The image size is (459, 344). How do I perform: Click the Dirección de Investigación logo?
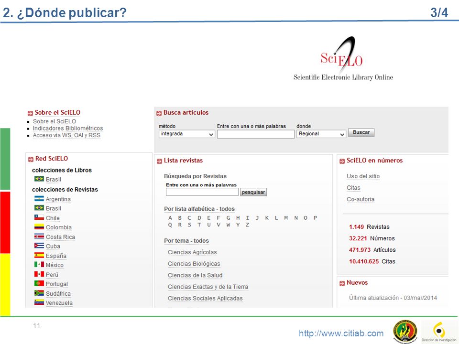[439, 331]
